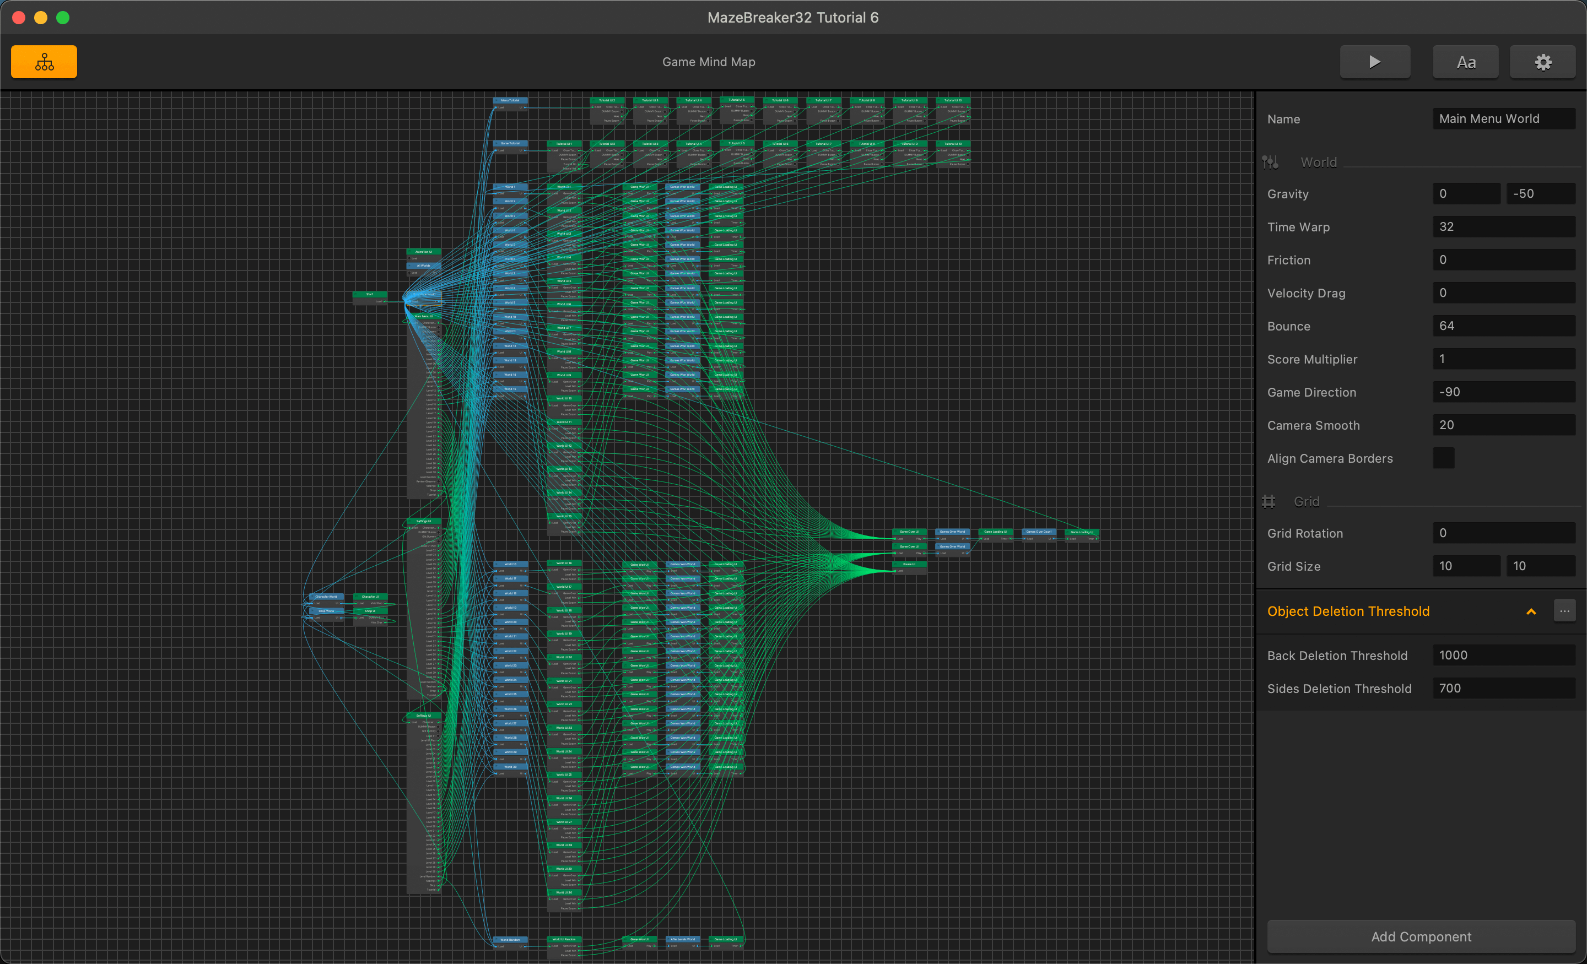
Task: Open Object Deletion Threshold more options
Action: [1564, 610]
